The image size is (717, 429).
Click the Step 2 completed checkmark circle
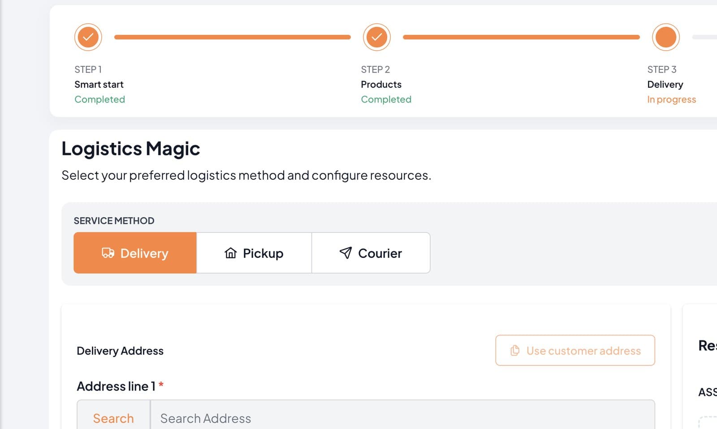click(377, 37)
